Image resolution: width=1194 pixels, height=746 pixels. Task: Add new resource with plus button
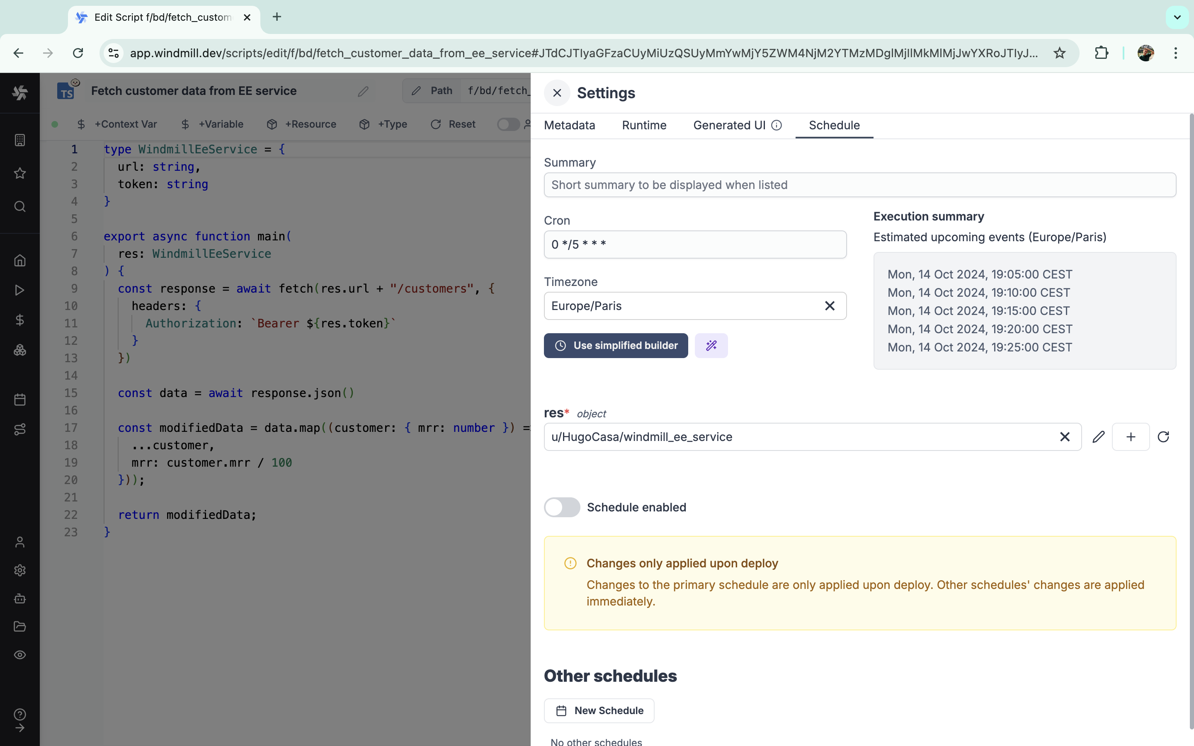1130,437
